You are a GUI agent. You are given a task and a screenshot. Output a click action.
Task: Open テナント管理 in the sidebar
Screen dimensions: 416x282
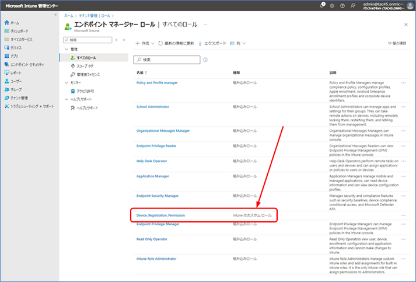click(16, 98)
